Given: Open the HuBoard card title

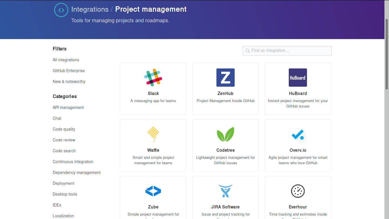Looking at the screenshot, I should 298,94.
